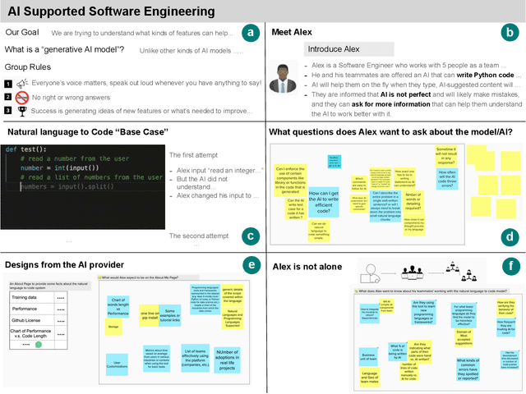Select 'Has the development time decreased' blue note
526x394 pixels.
click(x=510, y=360)
